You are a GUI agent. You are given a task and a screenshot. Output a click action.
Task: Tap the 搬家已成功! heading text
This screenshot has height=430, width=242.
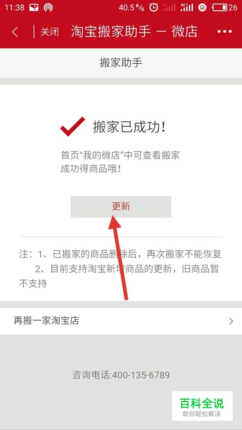click(x=130, y=127)
